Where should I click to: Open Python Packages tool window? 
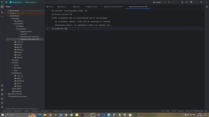point(2,85)
